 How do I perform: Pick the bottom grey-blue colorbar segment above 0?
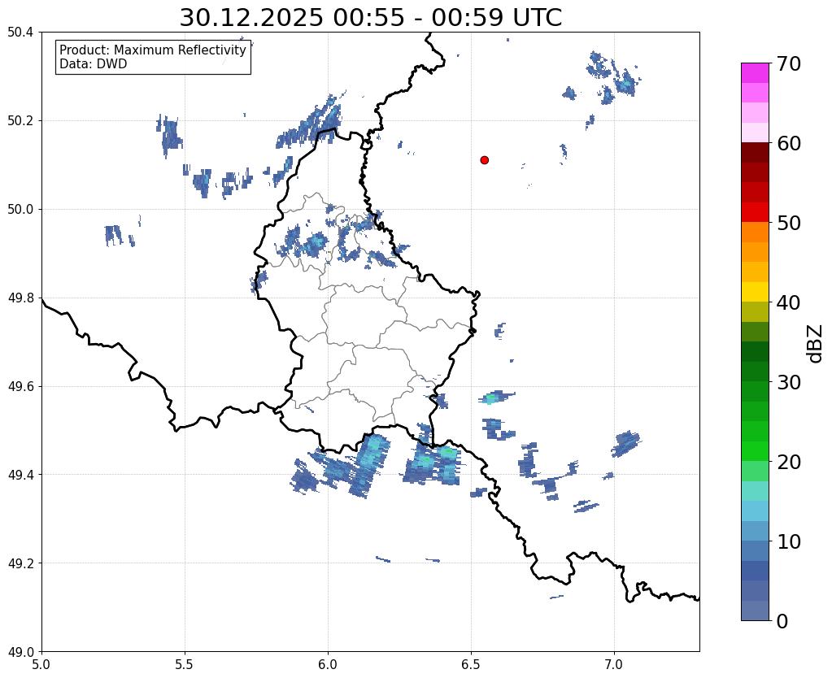pos(755,611)
